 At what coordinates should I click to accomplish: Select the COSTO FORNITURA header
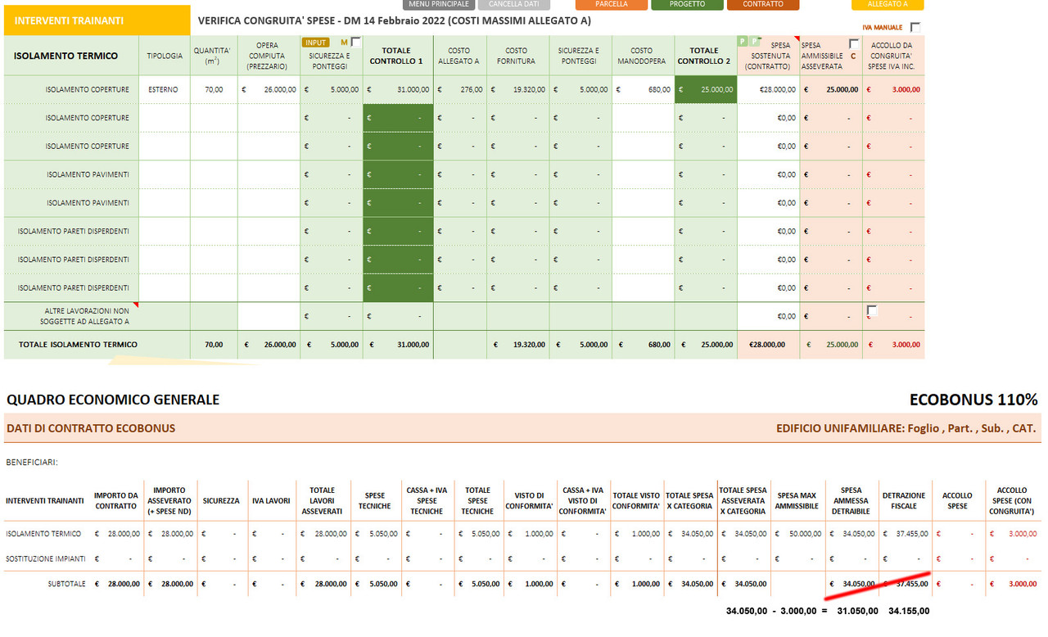517,56
